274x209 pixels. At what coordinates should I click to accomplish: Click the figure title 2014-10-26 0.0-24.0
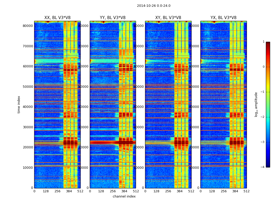(x=153, y=6)
